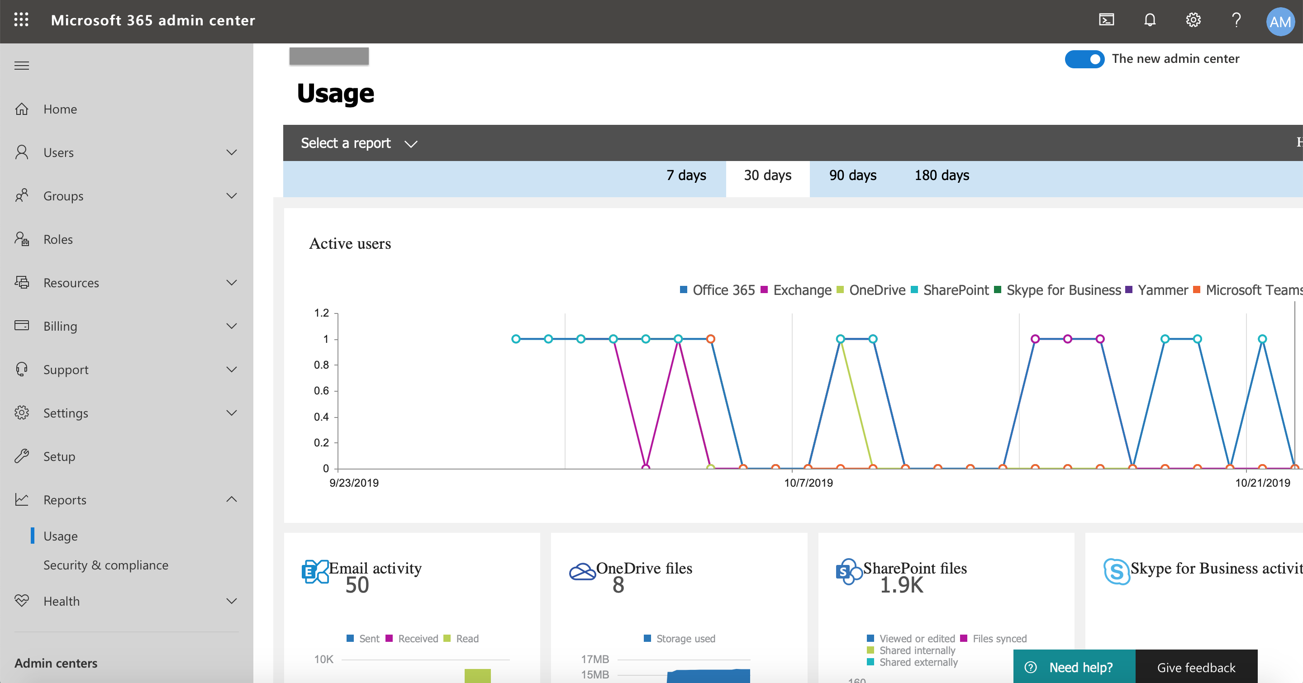Image resolution: width=1303 pixels, height=683 pixels.
Task: Open the AM account avatar
Action: [1280, 22]
